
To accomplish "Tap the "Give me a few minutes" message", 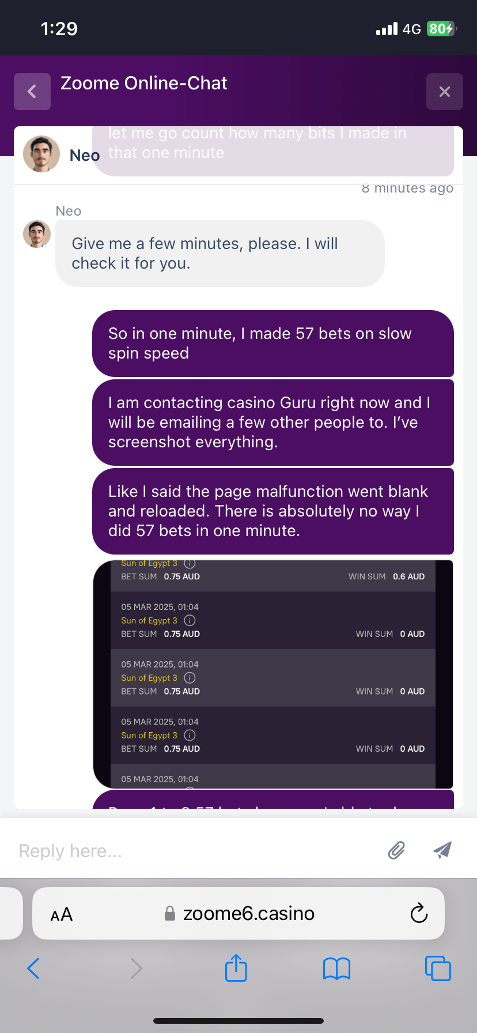I will tap(219, 254).
